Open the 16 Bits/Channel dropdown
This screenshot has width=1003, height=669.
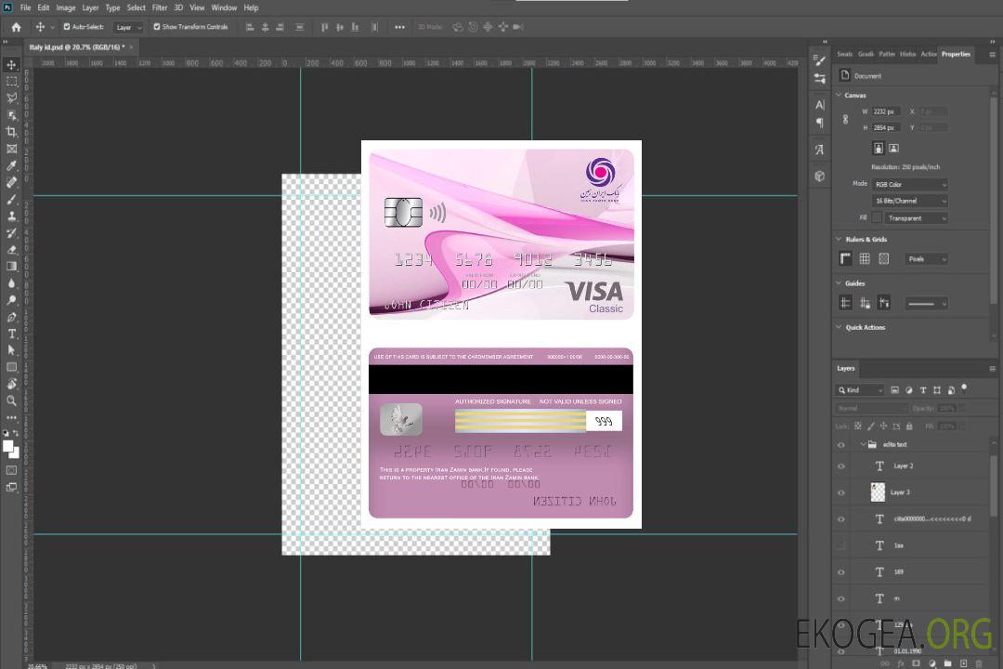tap(909, 201)
